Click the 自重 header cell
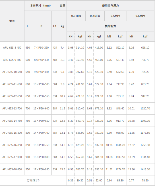 tap(62, 6)
